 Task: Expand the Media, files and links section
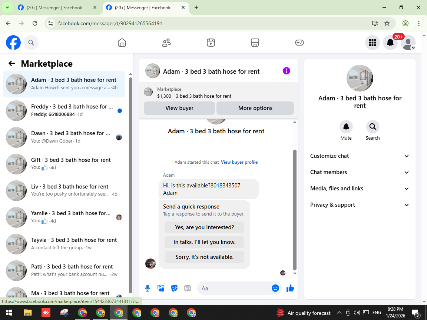click(360, 189)
